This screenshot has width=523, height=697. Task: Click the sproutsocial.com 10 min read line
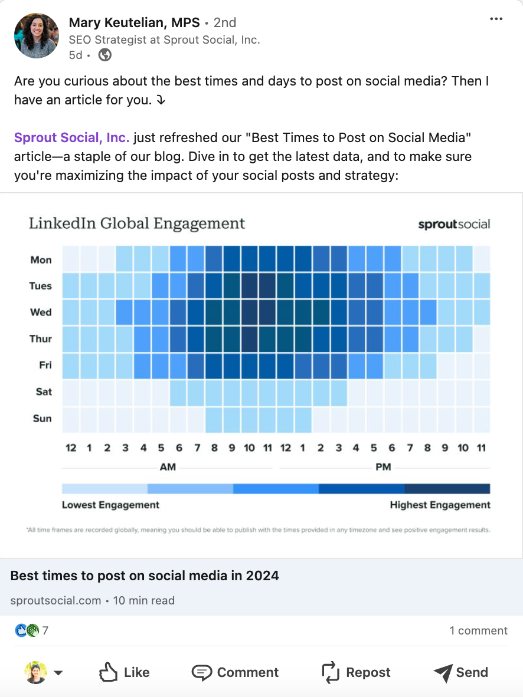click(93, 600)
